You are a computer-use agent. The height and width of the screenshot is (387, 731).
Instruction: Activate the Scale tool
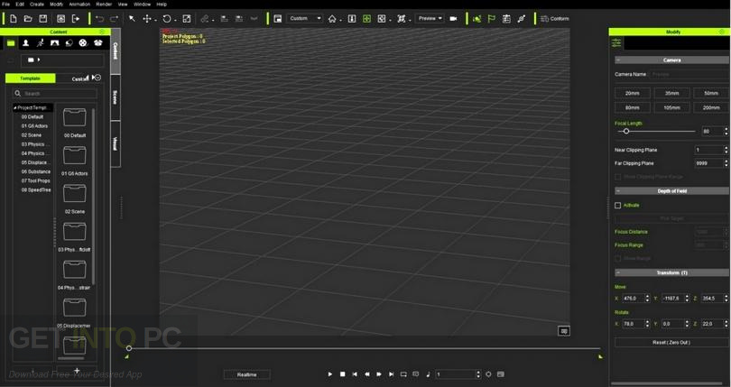tap(187, 19)
